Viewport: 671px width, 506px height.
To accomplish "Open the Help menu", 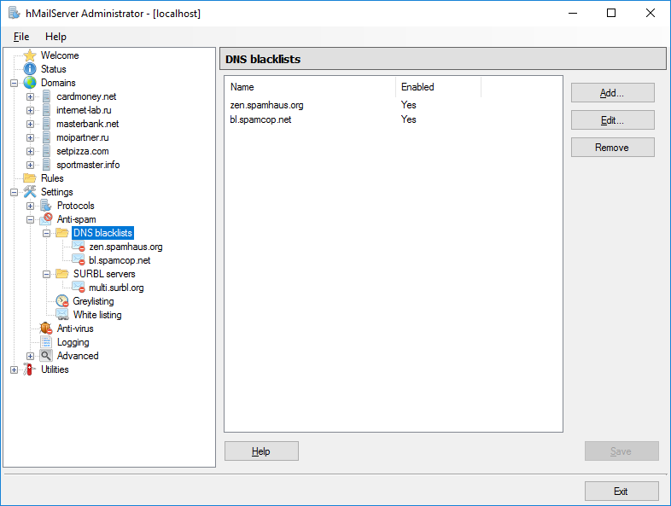I will coord(55,37).
